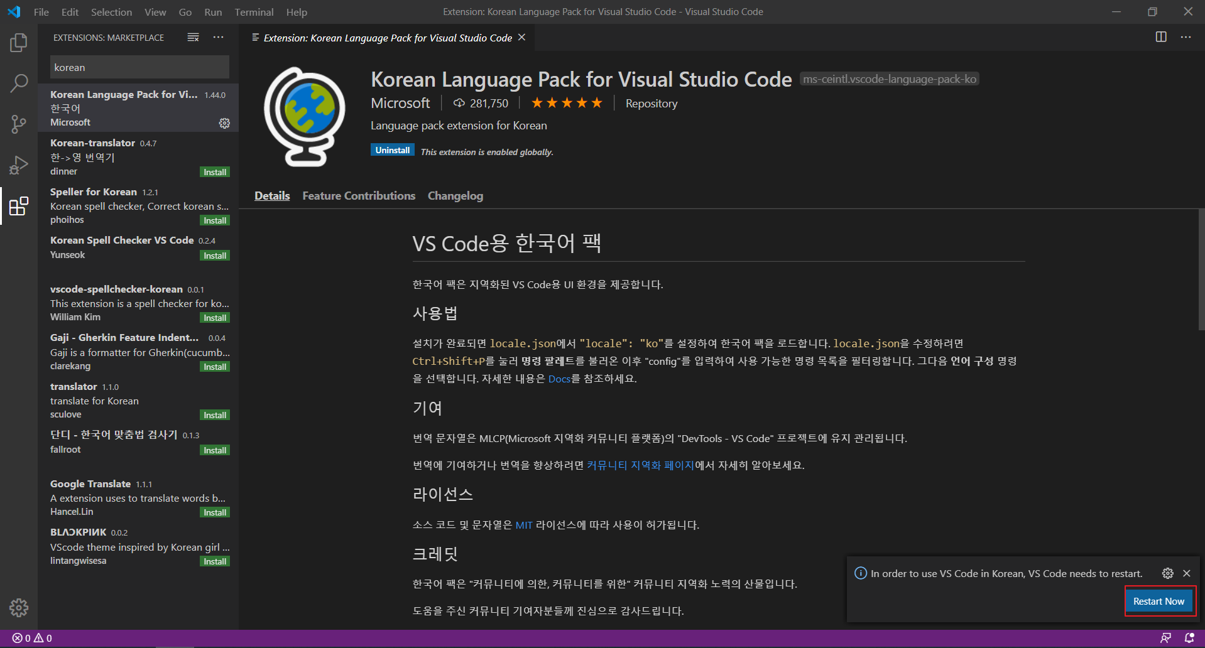Open the Edit menu

click(x=70, y=12)
